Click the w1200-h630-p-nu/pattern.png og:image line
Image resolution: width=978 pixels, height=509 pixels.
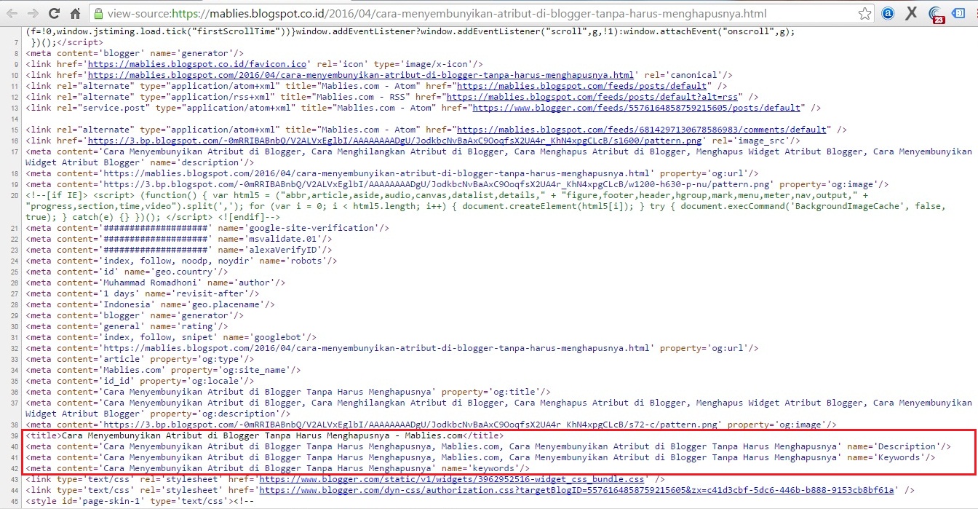pos(457,184)
